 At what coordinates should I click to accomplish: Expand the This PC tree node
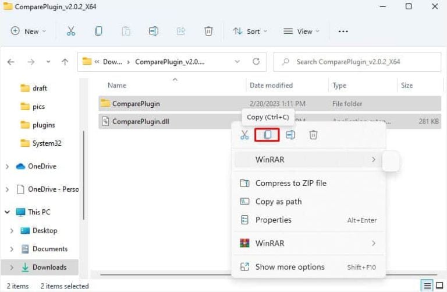point(8,212)
